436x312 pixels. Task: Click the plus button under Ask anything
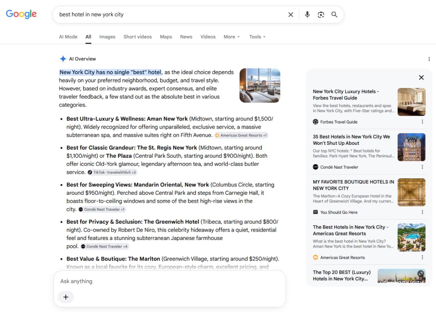66,297
